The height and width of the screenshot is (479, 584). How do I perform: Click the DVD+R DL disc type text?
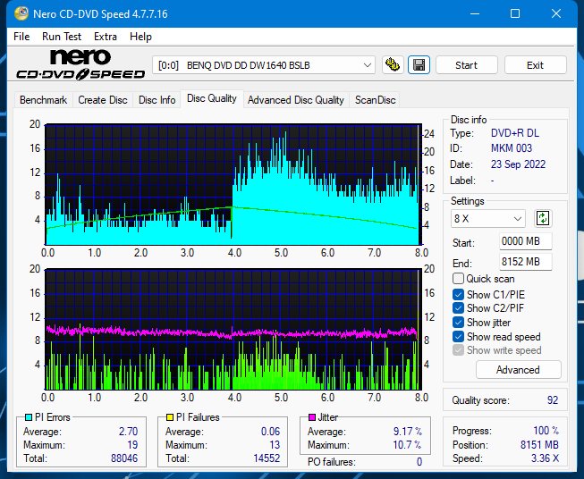[x=515, y=133]
